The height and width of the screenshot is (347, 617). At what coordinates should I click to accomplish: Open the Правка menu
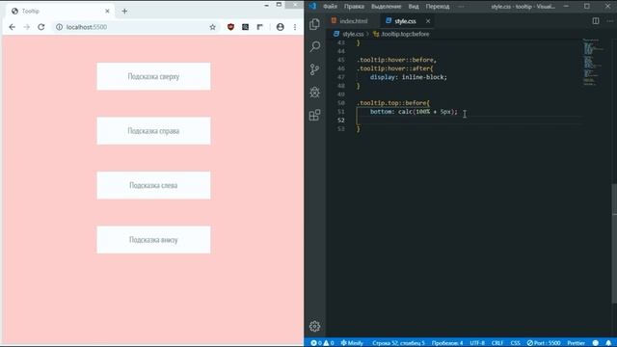[x=354, y=7]
